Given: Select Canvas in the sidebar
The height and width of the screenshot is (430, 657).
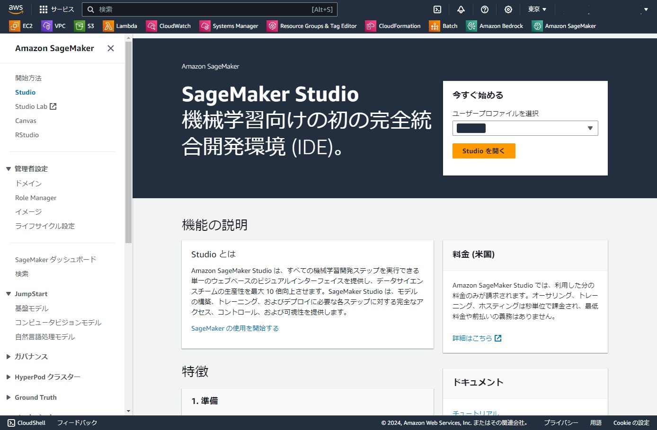Looking at the screenshot, I should pyautogui.click(x=26, y=121).
